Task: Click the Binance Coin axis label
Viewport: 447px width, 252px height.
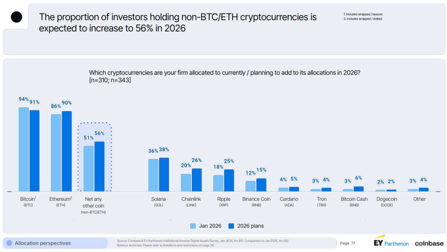Action: click(256, 199)
